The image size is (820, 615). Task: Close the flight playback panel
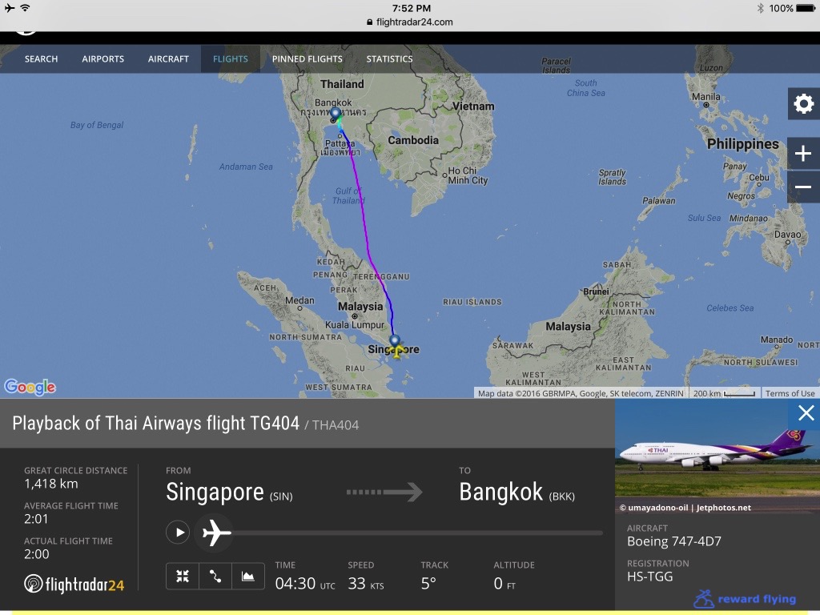[x=806, y=413]
